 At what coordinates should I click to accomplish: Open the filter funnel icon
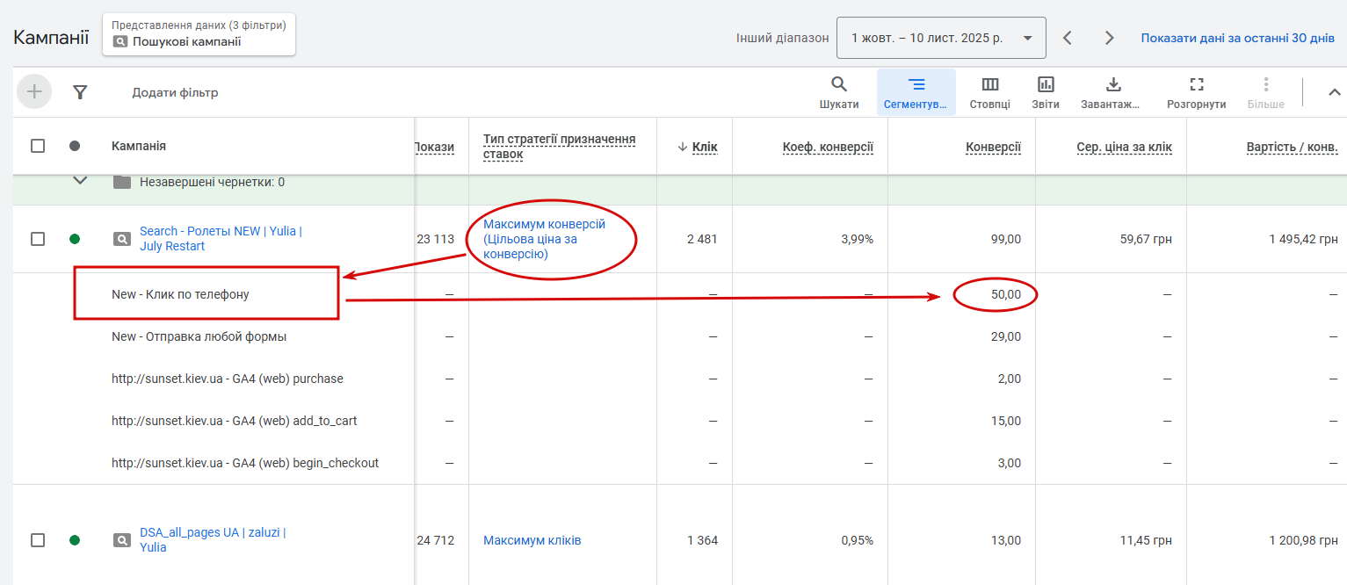[x=80, y=92]
